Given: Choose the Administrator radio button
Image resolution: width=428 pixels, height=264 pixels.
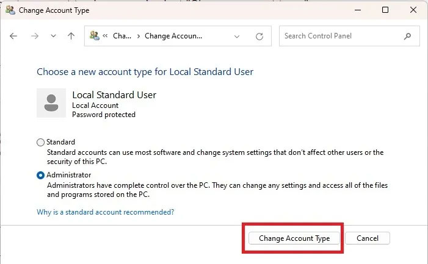Looking at the screenshot, I should 41,175.
